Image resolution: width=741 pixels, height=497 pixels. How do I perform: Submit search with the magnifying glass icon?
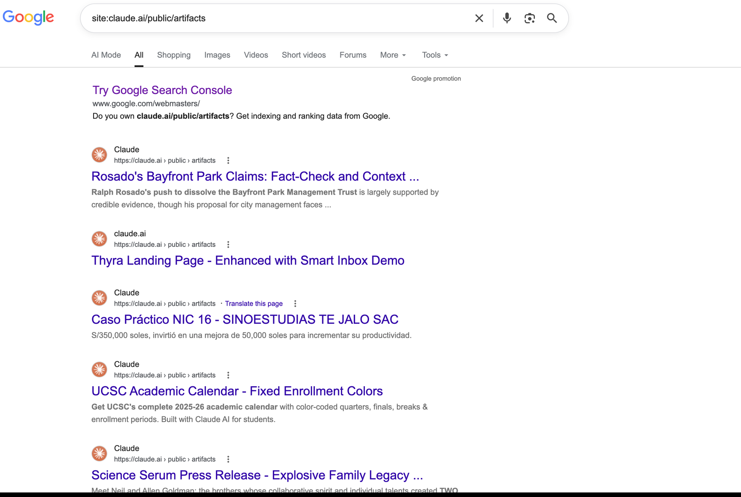(x=552, y=18)
